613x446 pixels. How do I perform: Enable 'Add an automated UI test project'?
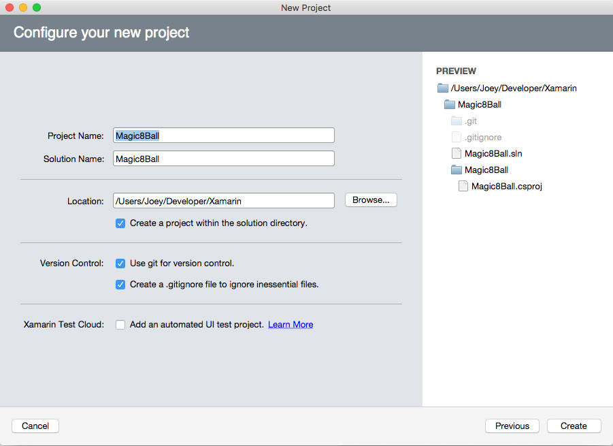(120, 325)
